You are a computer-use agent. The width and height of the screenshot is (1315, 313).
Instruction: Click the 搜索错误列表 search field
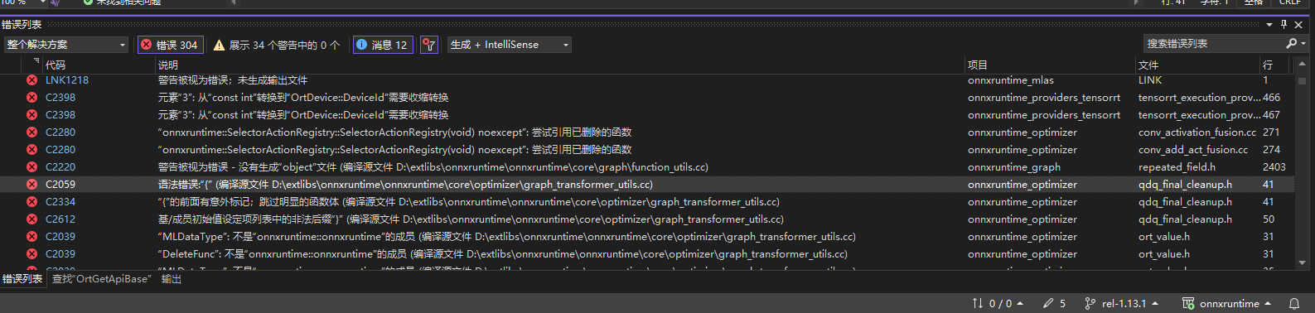[x=1212, y=43]
